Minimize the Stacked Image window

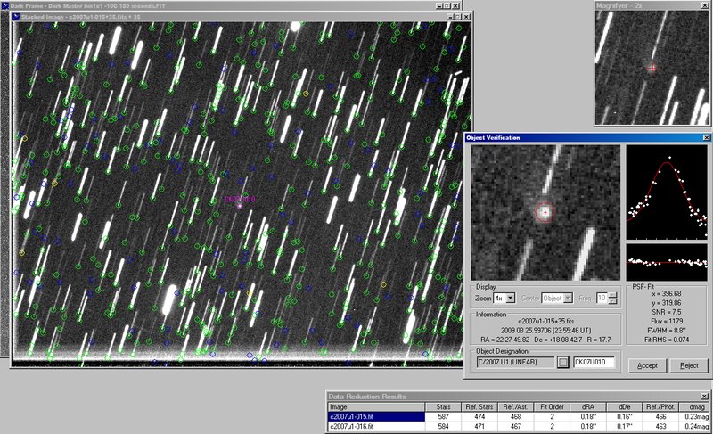tap(450, 17)
